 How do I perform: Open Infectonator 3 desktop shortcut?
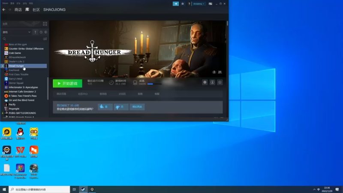20,171
